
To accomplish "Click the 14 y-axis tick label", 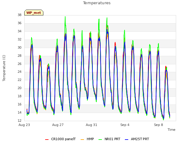I will pos(19,113).
